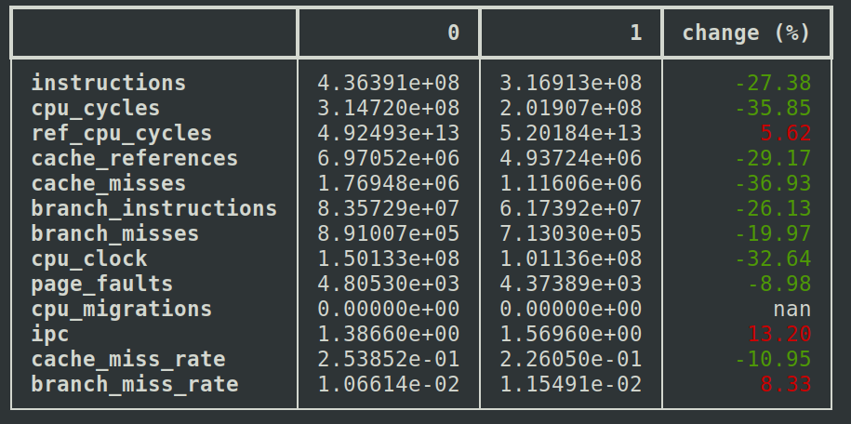
Task: Select the cpu_cycles metric name
Action: (x=96, y=108)
